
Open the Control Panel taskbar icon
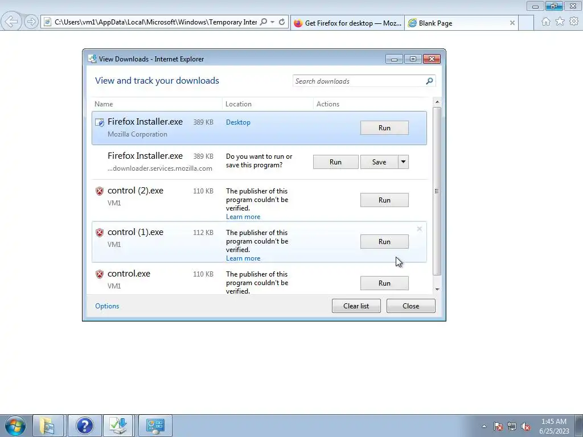click(x=155, y=426)
